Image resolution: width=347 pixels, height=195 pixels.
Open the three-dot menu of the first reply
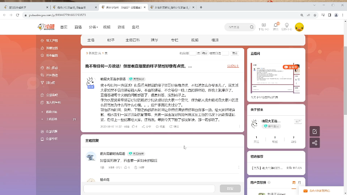coord(239,167)
